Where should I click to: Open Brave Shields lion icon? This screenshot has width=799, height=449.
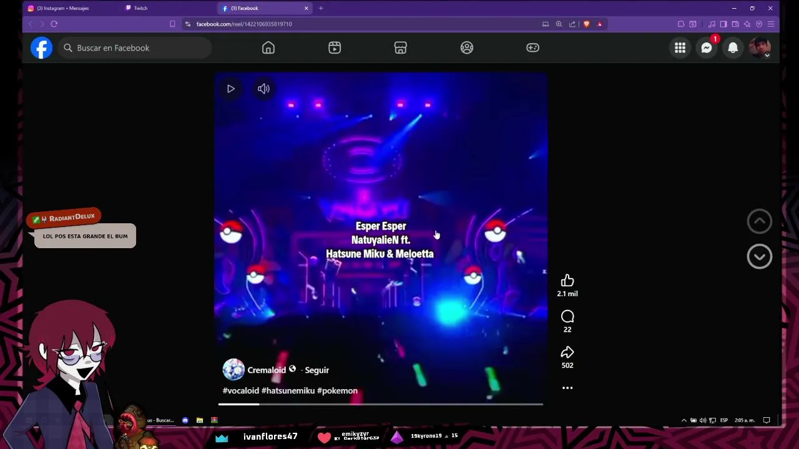[x=586, y=24]
